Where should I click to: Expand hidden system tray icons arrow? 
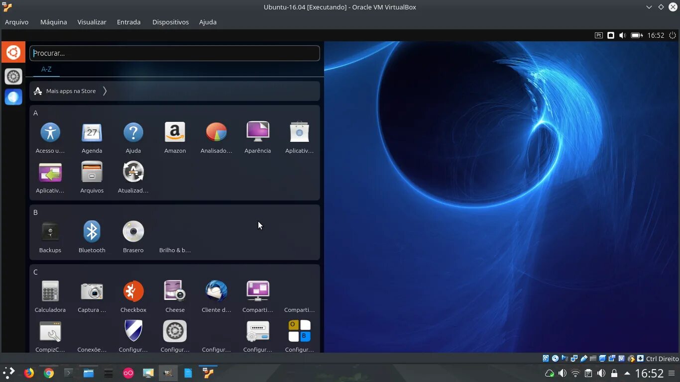pyautogui.click(x=627, y=373)
